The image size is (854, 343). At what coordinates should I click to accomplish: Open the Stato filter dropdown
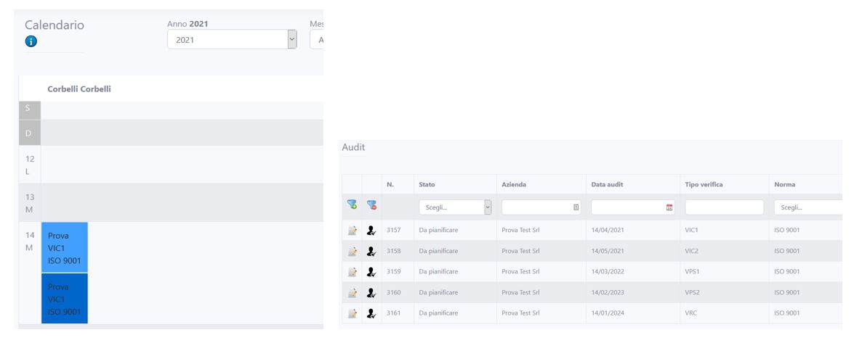[x=455, y=207]
